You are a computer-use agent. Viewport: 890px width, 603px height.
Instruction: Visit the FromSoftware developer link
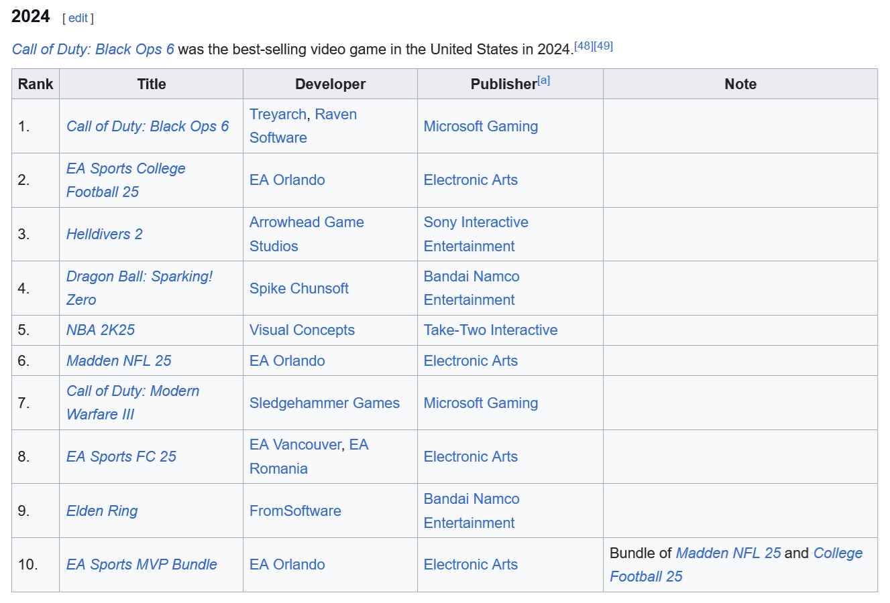pyautogui.click(x=295, y=511)
